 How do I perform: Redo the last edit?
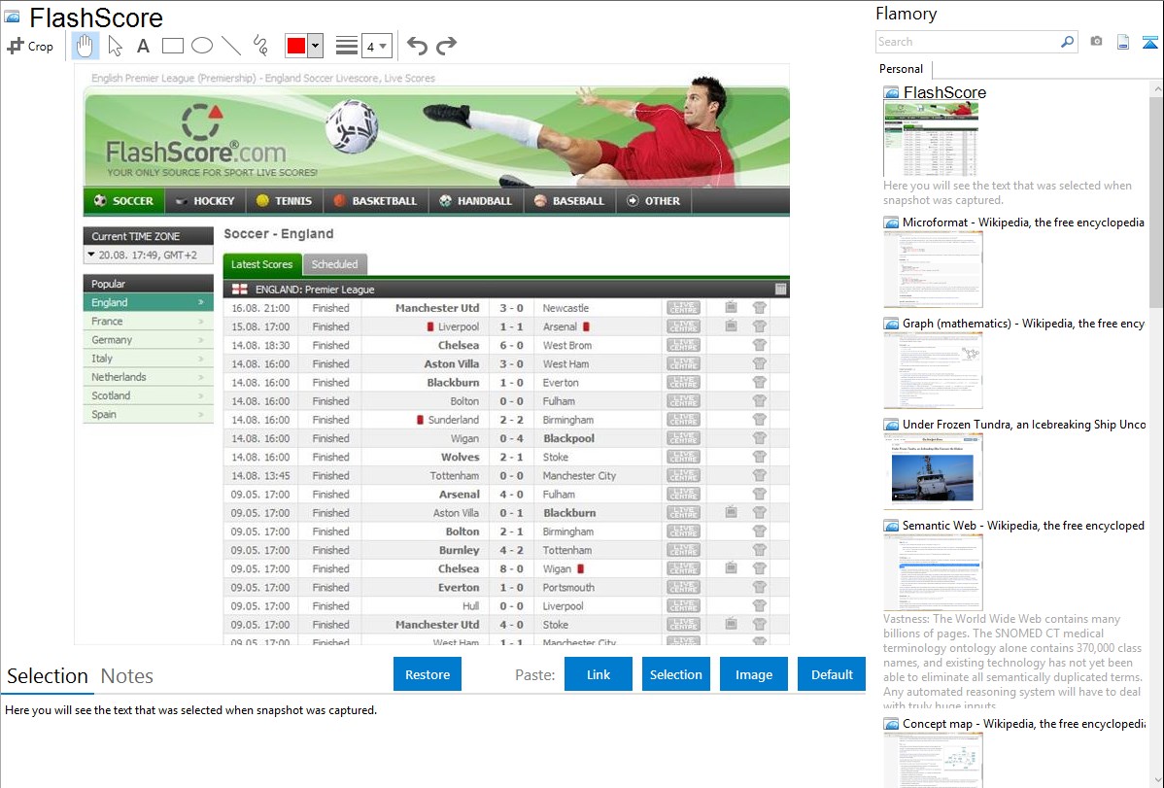[446, 46]
